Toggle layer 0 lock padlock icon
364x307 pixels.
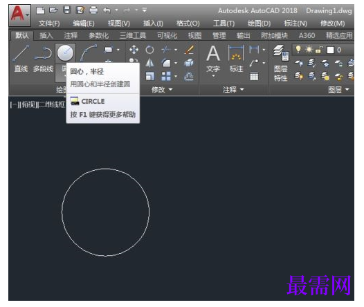(x=319, y=50)
